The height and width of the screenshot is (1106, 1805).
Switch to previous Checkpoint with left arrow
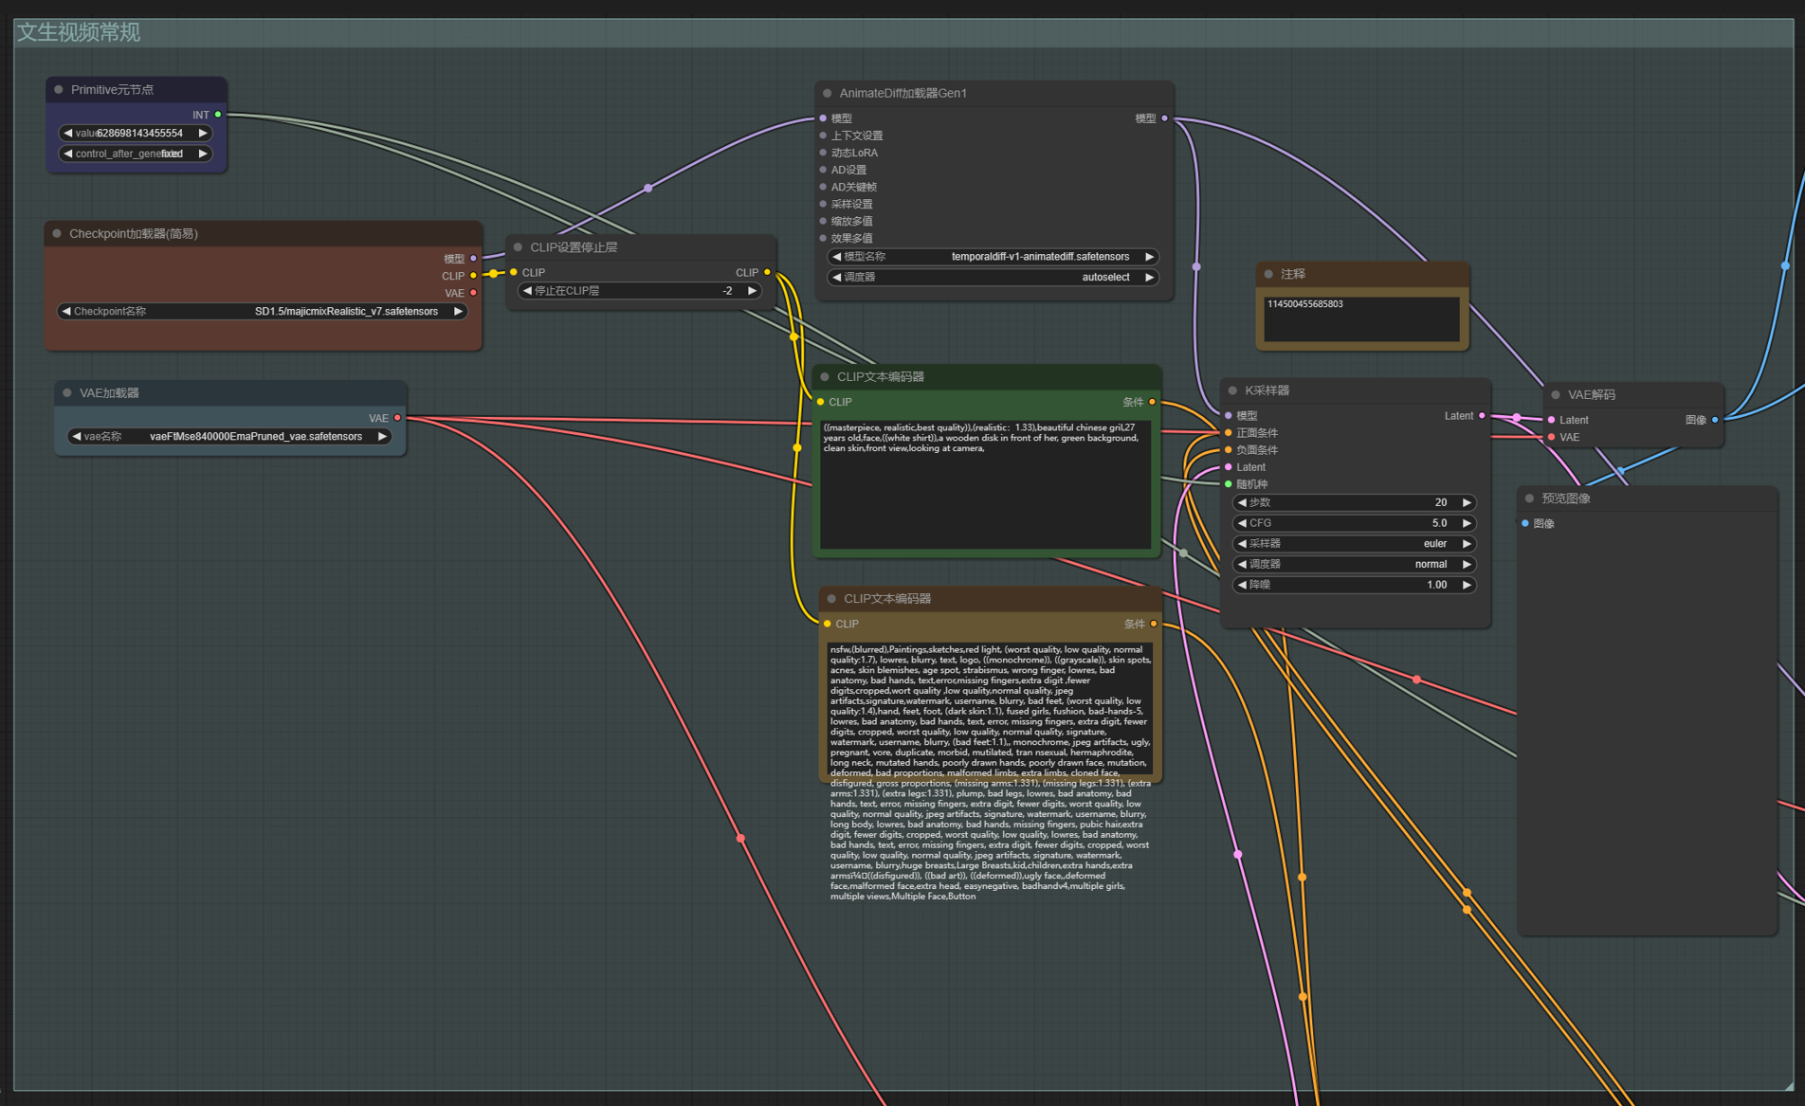(66, 311)
